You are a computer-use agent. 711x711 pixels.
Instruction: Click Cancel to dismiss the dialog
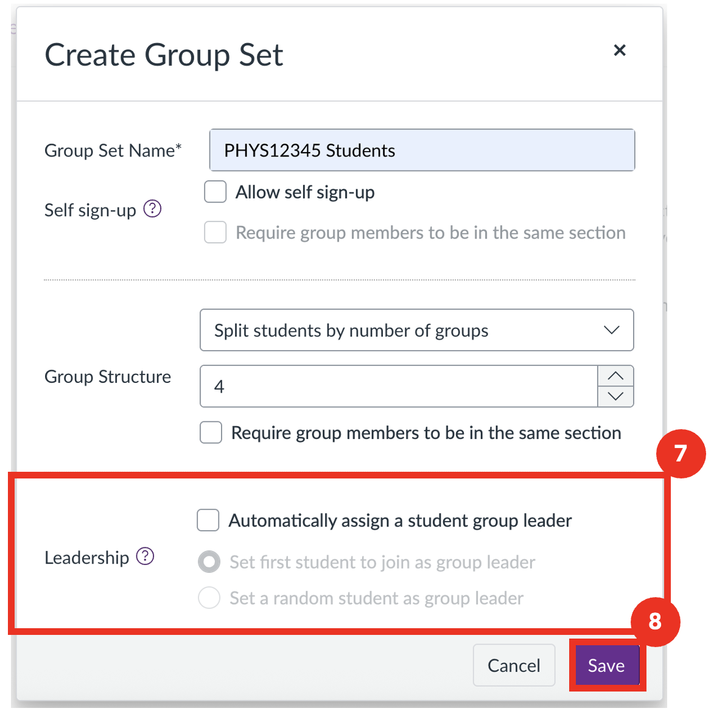[514, 665]
